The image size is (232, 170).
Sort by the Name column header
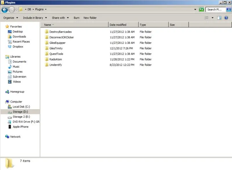click(75, 25)
